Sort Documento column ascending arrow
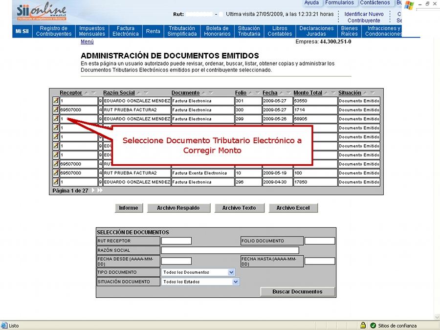Screen dimensions: 440x330 204,92
